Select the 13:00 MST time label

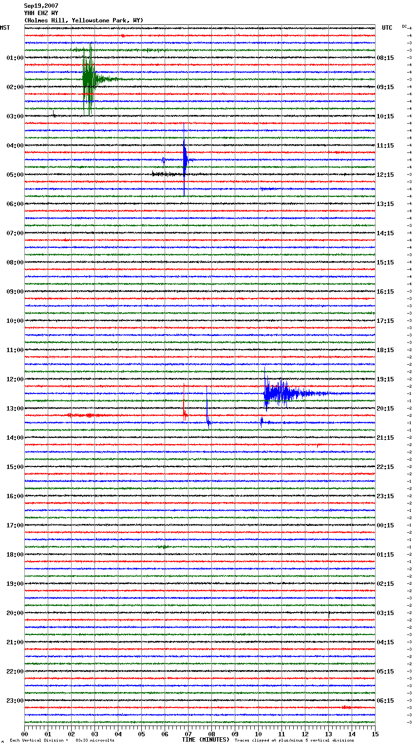[15, 409]
